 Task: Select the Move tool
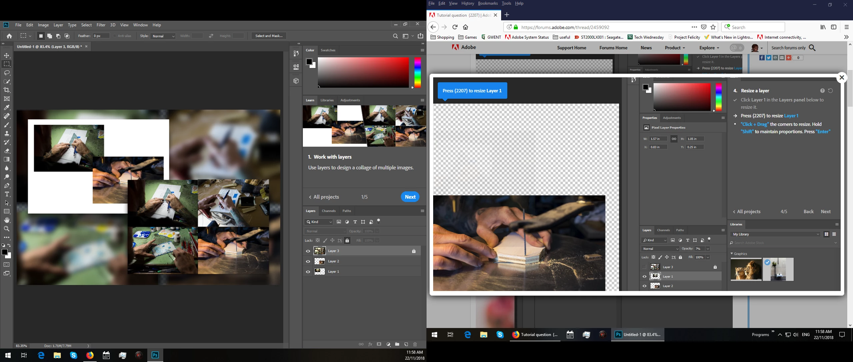coord(7,55)
